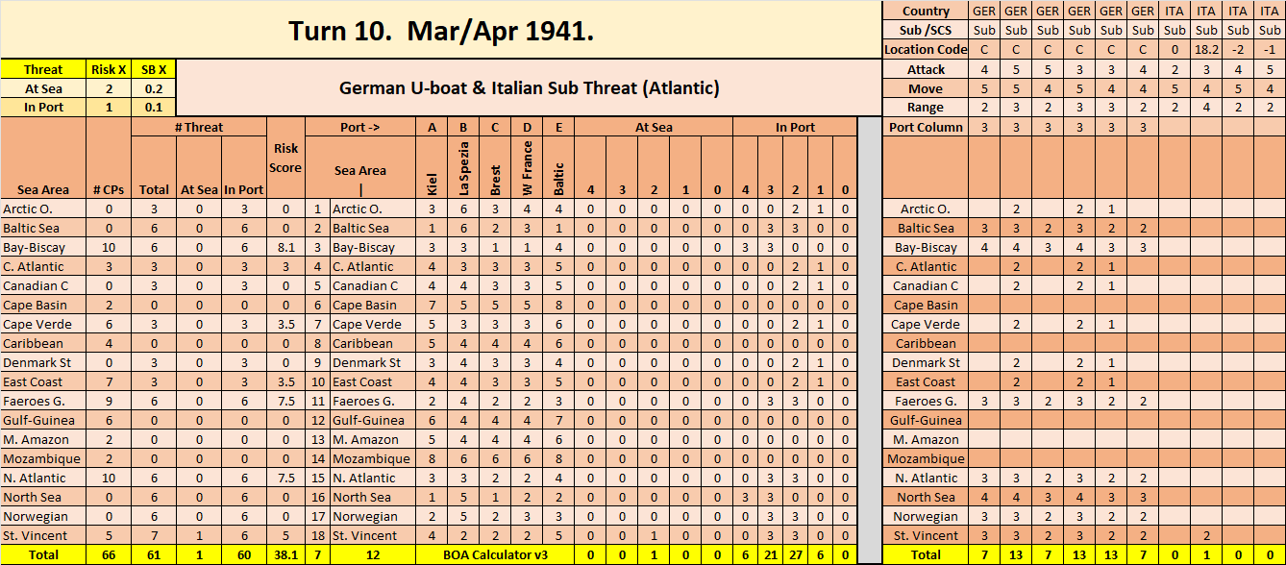Click the vertical "W France" port header
Image resolution: width=1286 pixels, height=565 pixels.
tap(528, 169)
